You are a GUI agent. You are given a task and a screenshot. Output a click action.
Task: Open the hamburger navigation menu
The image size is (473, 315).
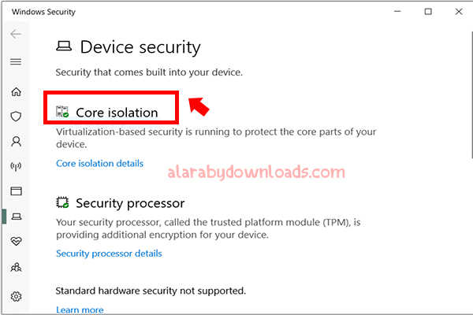16,61
